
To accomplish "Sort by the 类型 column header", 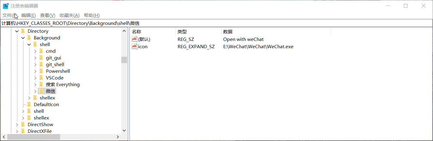I will 198,32.
